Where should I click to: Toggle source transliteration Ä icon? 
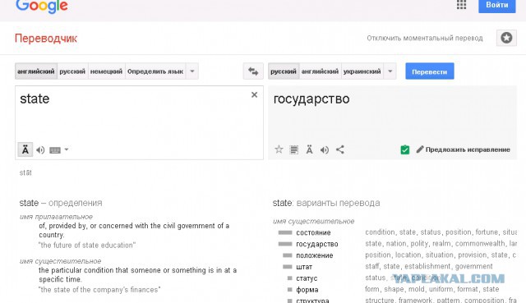point(25,149)
